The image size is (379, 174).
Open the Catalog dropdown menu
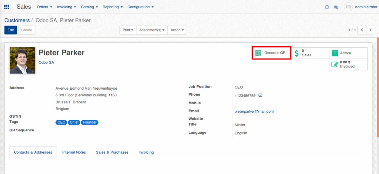[89, 7]
